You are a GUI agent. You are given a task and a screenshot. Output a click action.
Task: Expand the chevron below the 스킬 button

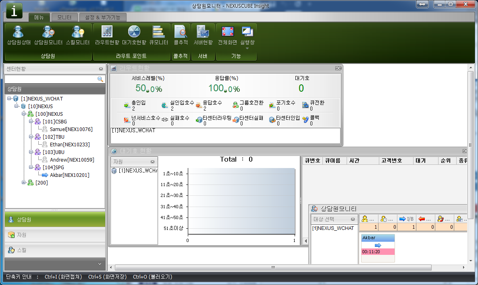(x=100, y=264)
